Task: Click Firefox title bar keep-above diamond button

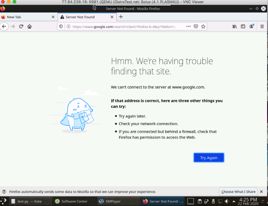Action: pyautogui.click(x=257, y=9)
